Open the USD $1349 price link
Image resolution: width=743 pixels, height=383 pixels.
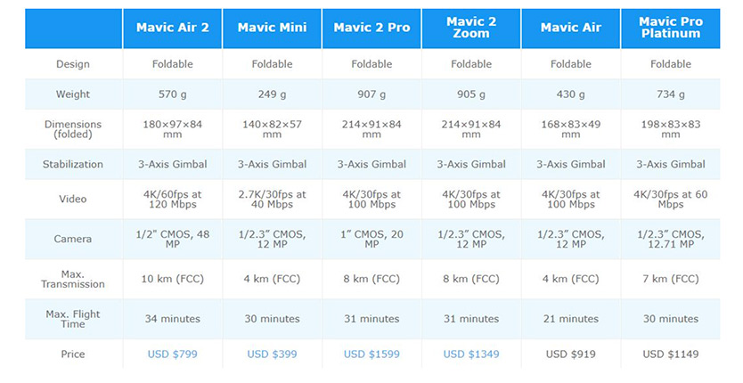(x=471, y=354)
